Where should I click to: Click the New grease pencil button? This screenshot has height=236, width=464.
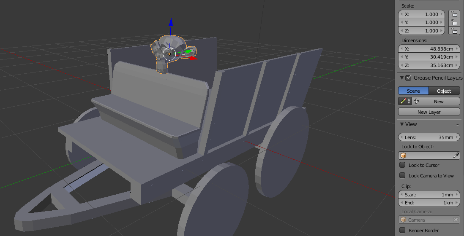pyautogui.click(x=436, y=101)
